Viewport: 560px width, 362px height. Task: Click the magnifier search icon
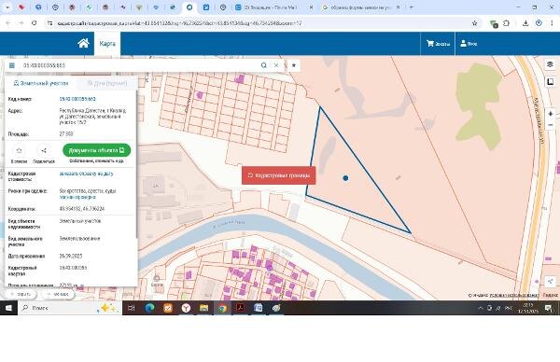tap(263, 65)
